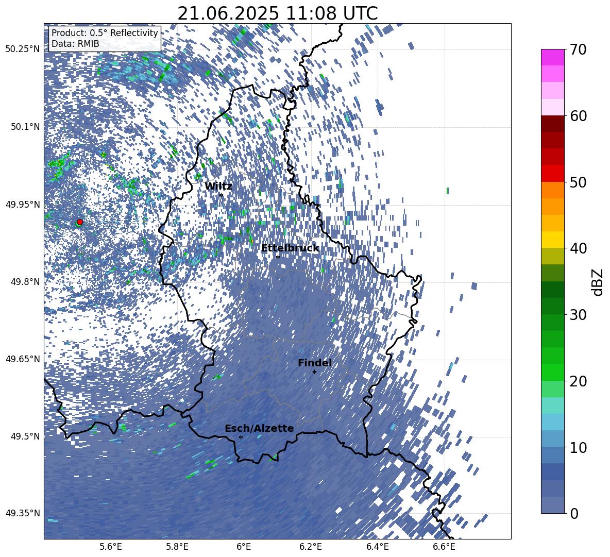
Task: Click the plot title 21.06.2025 11:08 UTC
Action: click(x=277, y=13)
